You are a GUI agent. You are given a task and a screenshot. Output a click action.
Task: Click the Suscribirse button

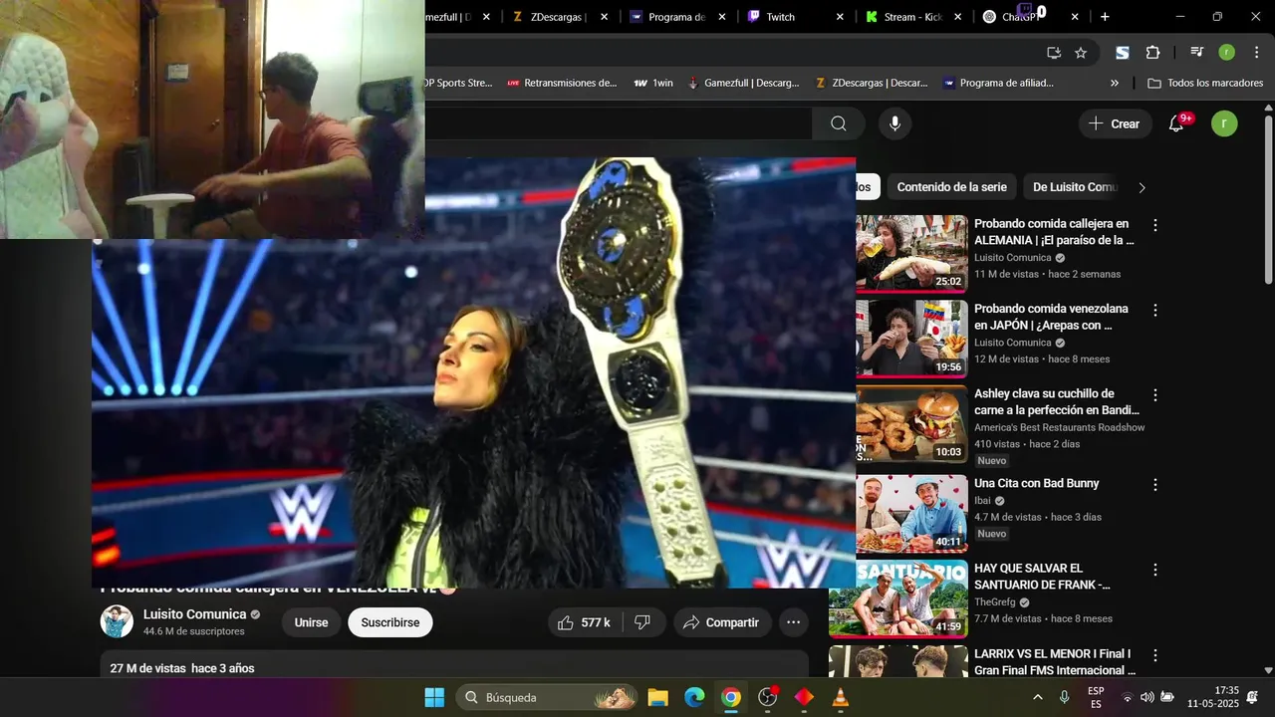390,622
